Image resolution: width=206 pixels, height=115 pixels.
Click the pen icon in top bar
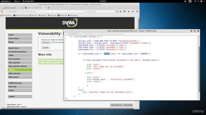(x=195, y=1)
